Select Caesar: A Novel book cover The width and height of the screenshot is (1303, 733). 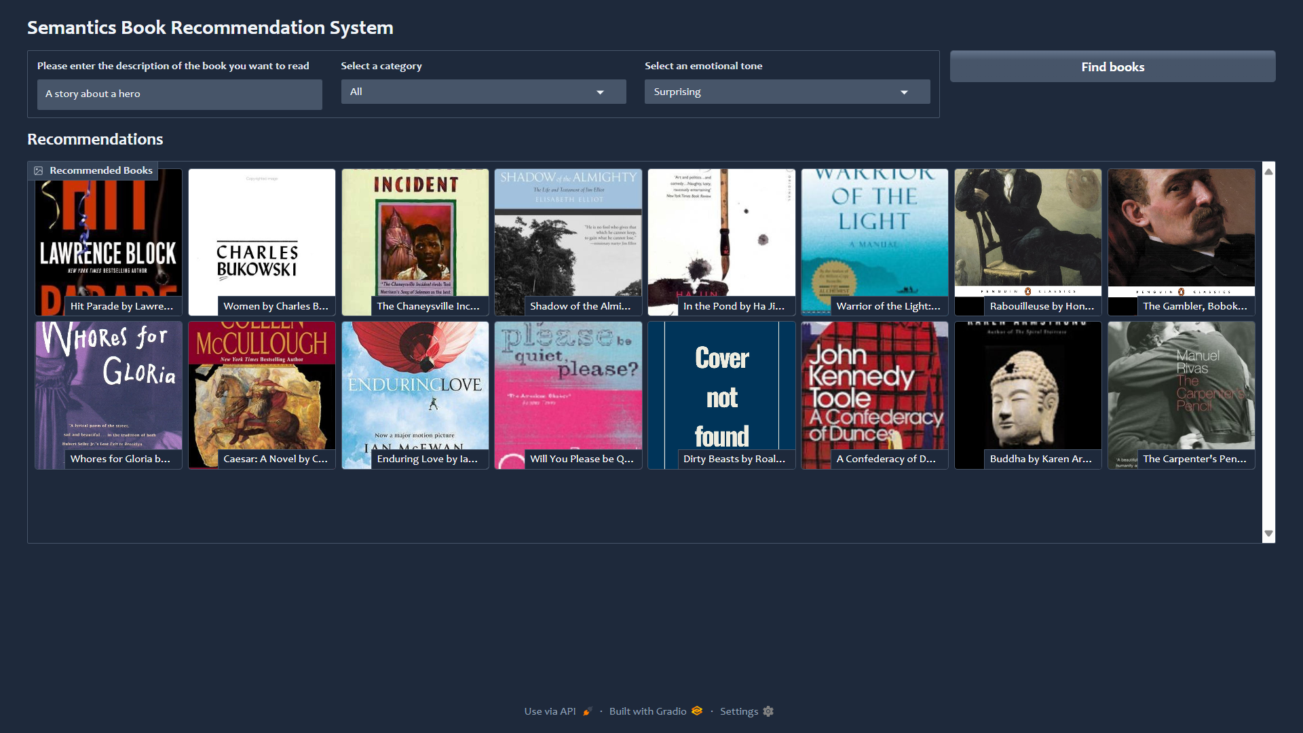coord(262,395)
